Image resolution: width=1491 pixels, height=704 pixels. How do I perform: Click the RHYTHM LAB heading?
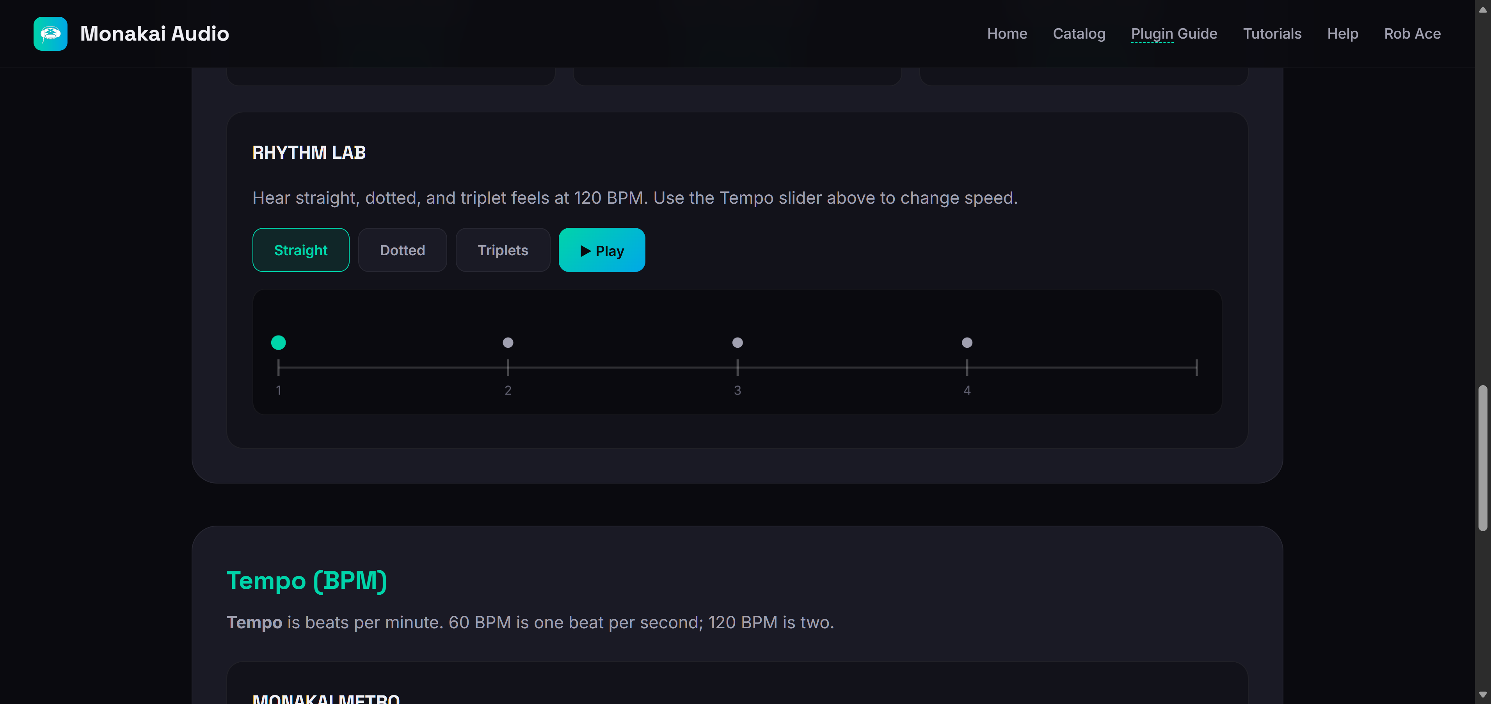pos(309,153)
